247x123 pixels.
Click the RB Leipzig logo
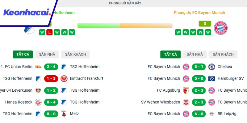click(x=211, y=114)
